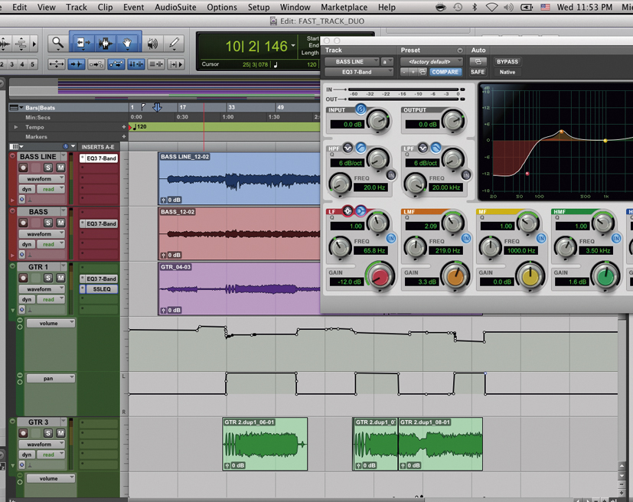Select the Grabber hand tool
Screen dimensions: 633x502
(x=127, y=43)
